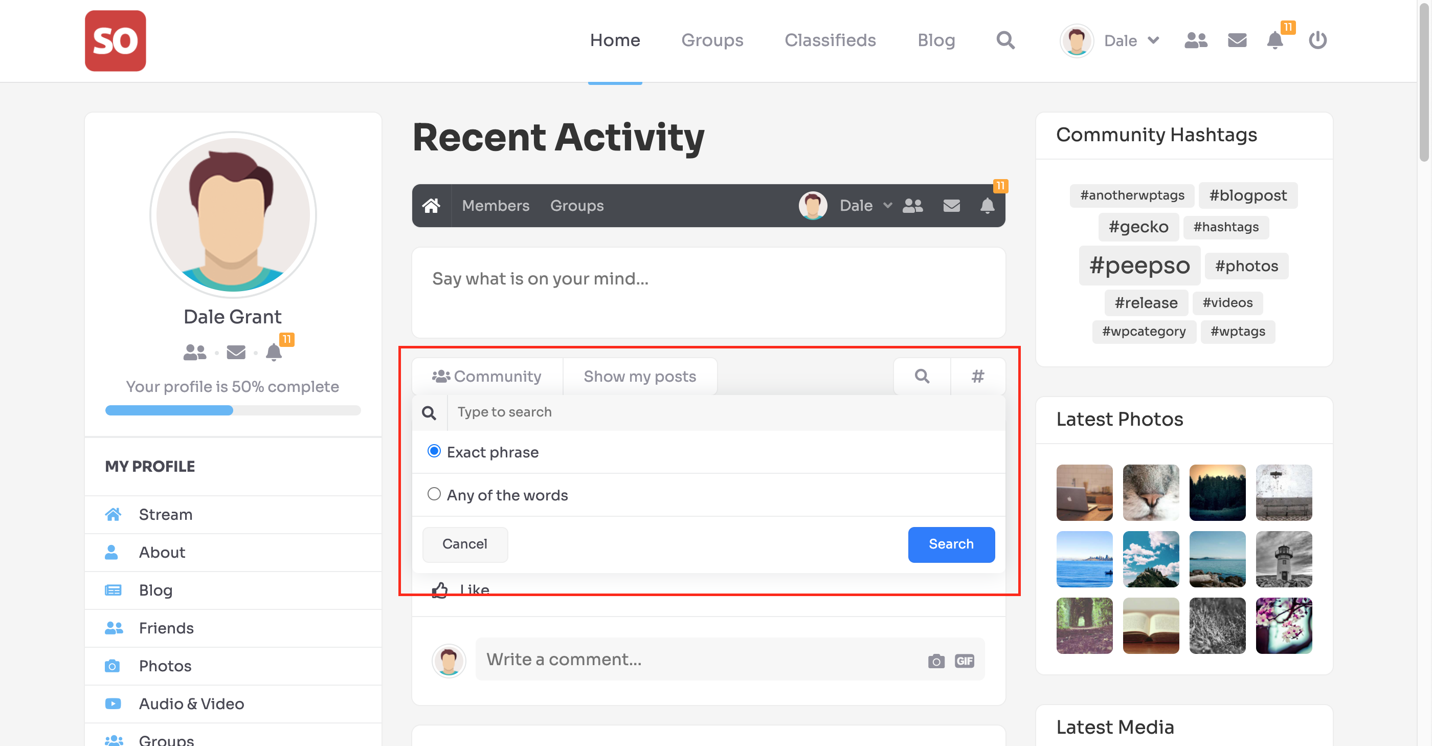This screenshot has width=1432, height=746.
Task: Attach photo via camera icon in comment box
Action: (x=936, y=661)
